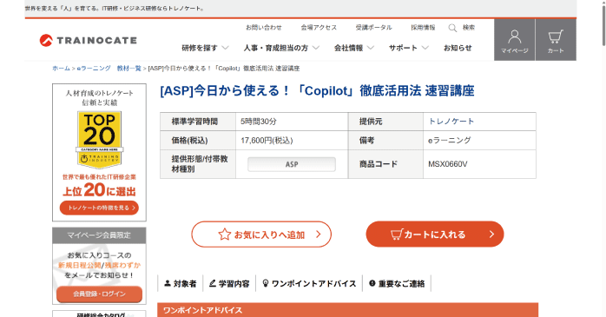This screenshot has height=317, width=606.
Task: Click the ASP format badge
Action: coord(292,164)
